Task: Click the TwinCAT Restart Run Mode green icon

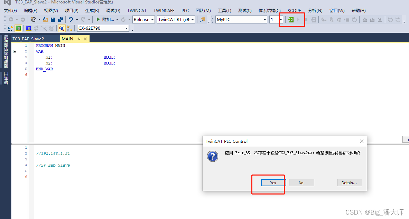Action: point(18,28)
